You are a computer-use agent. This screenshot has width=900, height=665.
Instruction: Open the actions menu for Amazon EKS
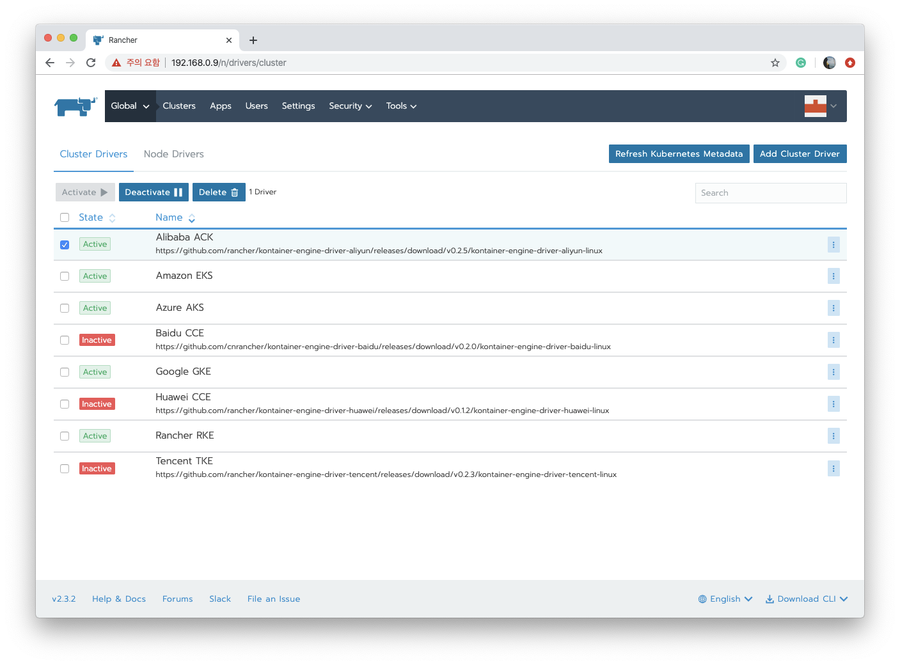coord(833,276)
